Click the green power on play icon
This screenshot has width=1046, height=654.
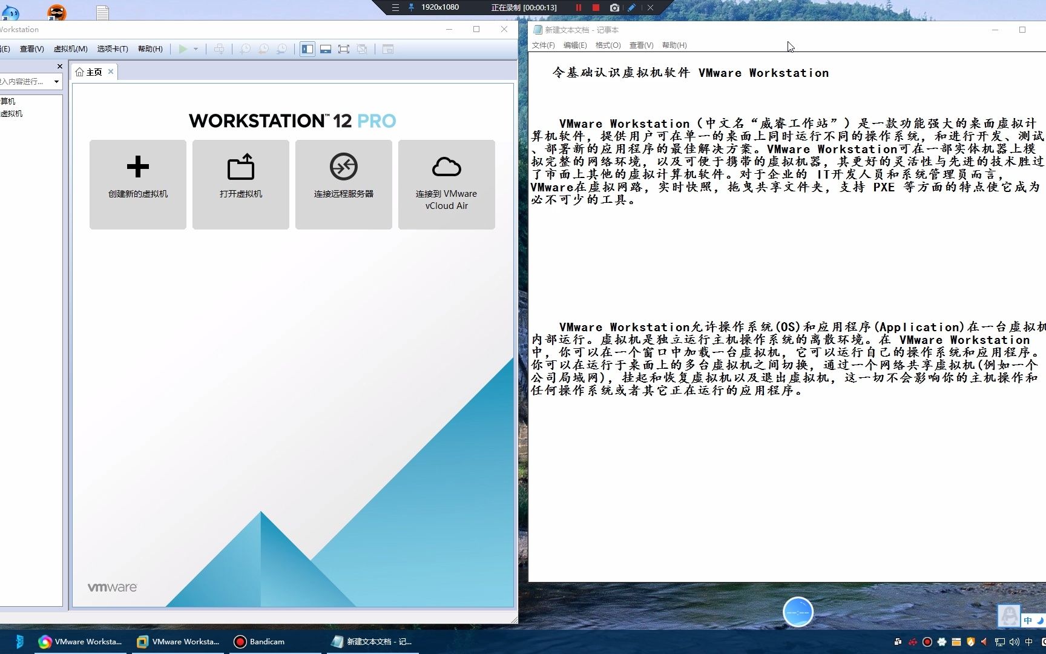[183, 49]
